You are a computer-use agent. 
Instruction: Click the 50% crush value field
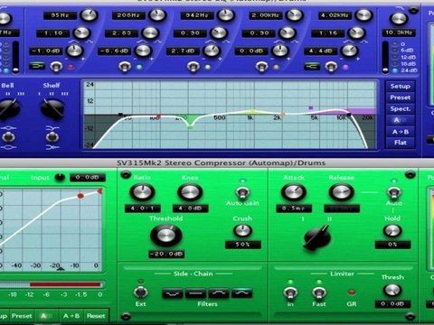point(243,245)
